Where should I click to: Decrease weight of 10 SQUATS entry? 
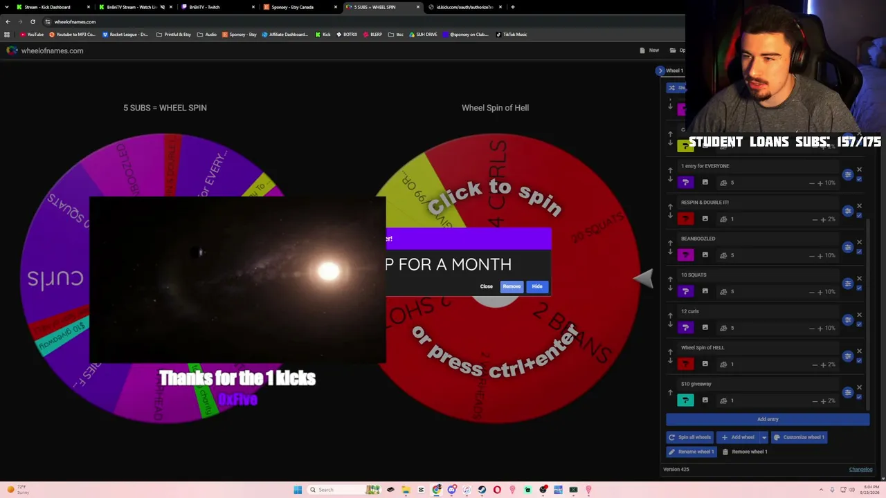[812, 292]
